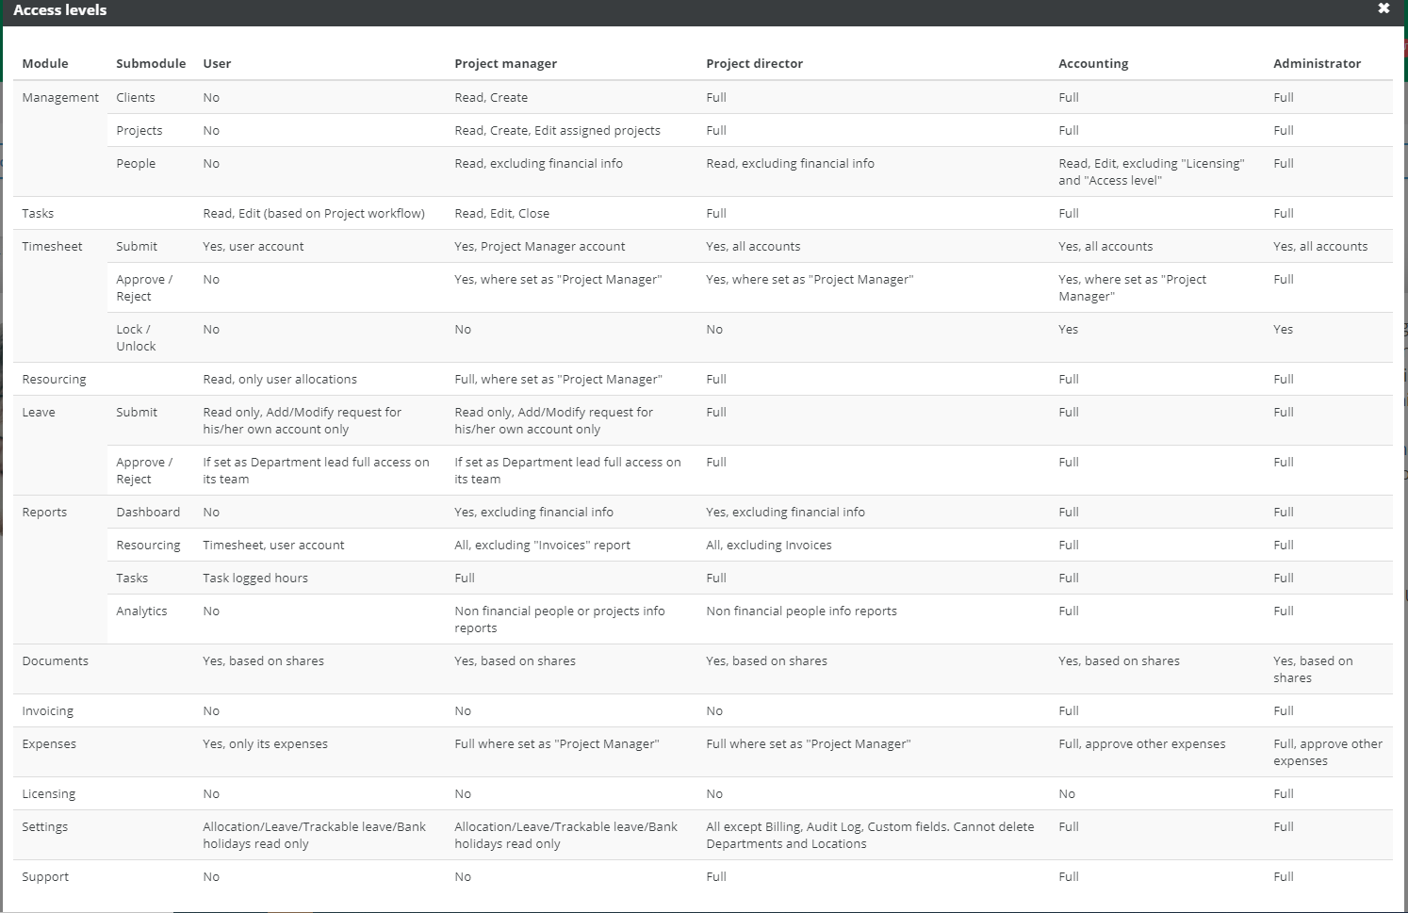Screen dimensions: 1408x913
Task: Click the Read, Edit, Close cell for Project manager
Action: tap(502, 213)
